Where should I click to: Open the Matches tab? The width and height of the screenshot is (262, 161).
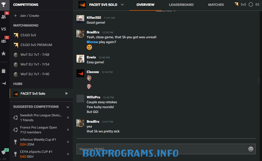tap(216, 5)
